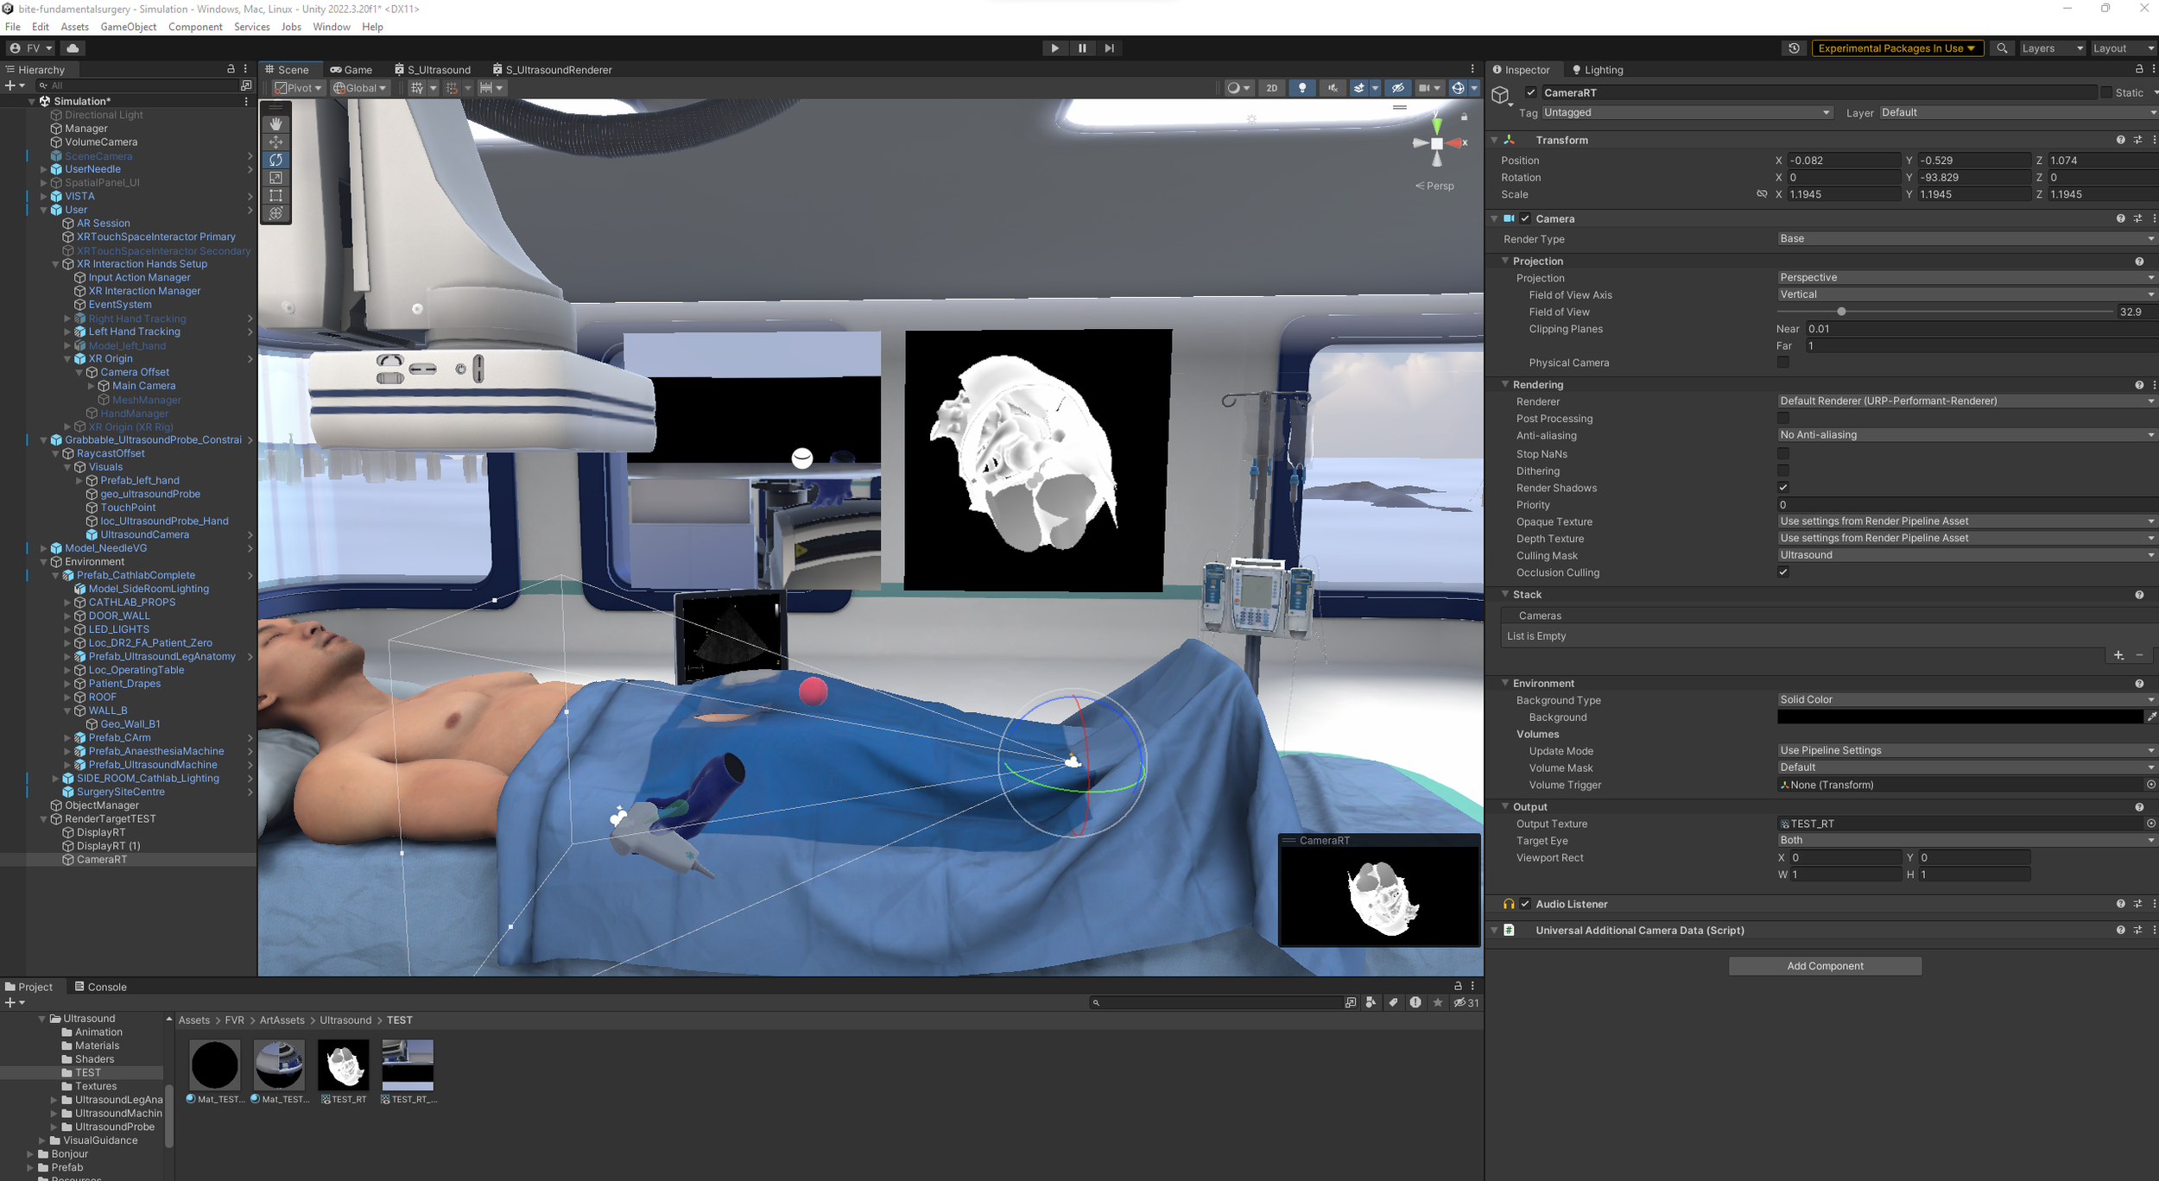Click the Play button
The height and width of the screenshot is (1181, 2159).
pyautogui.click(x=1054, y=48)
